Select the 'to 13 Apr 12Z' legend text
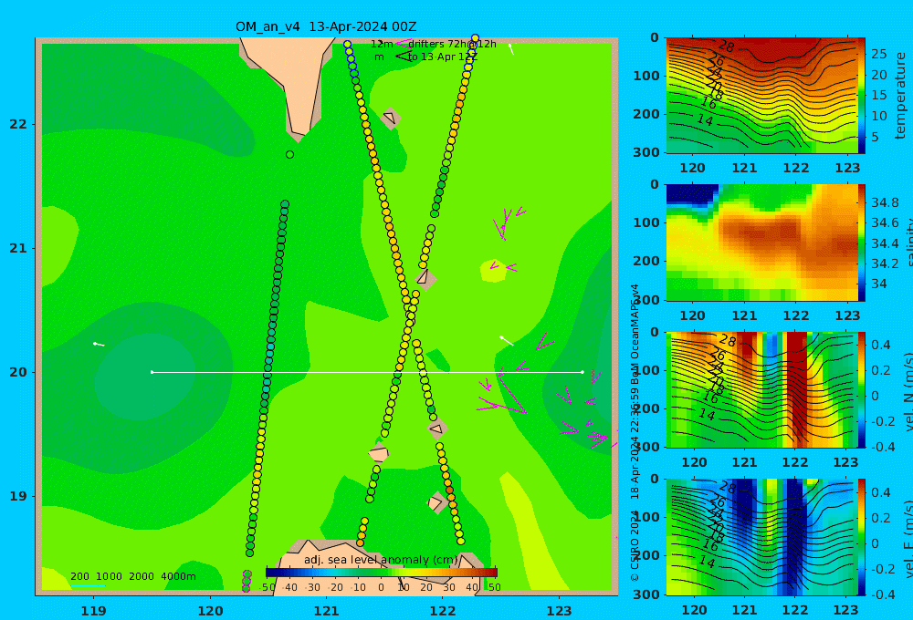 (x=443, y=57)
